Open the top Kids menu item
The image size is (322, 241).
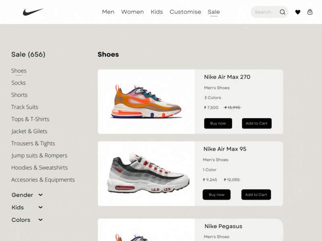click(x=157, y=12)
